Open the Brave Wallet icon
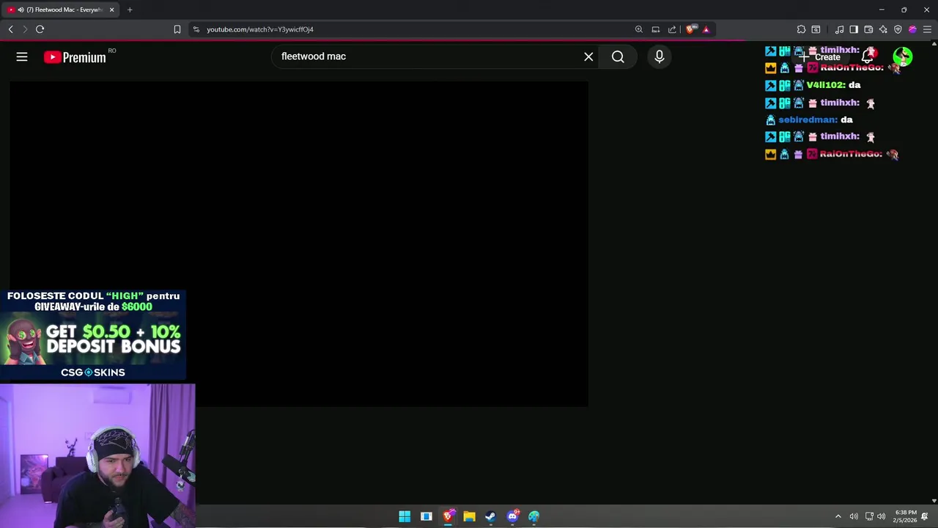The width and height of the screenshot is (938, 528). coord(868,29)
